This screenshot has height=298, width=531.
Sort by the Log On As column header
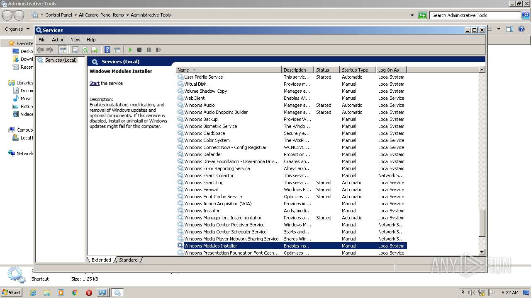click(391, 70)
